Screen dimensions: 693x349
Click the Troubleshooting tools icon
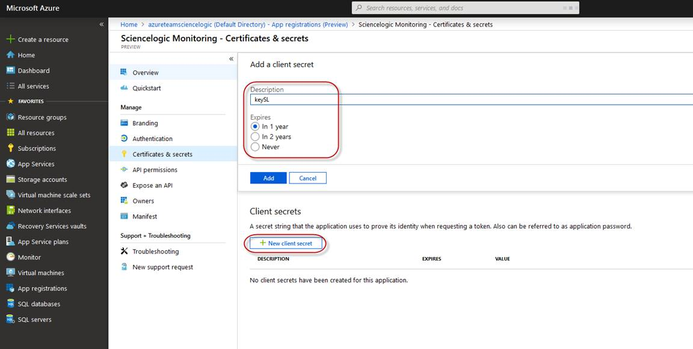[x=125, y=252]
